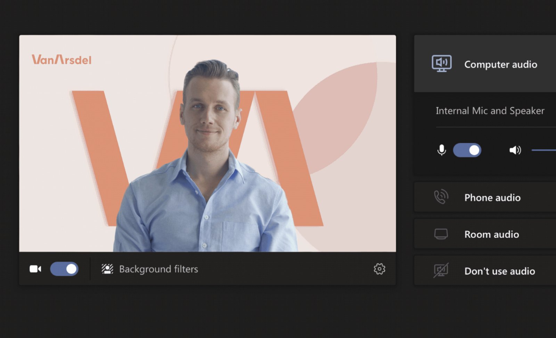The height and width of the screenshot is (338, 556).
Task: Open the Internal Mic and Speaker device selector
Action: point(490,111)
